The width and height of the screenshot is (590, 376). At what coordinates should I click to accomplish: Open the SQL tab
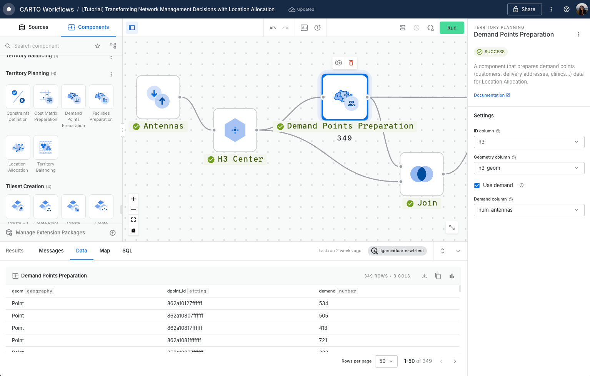[x=127, y=251]
